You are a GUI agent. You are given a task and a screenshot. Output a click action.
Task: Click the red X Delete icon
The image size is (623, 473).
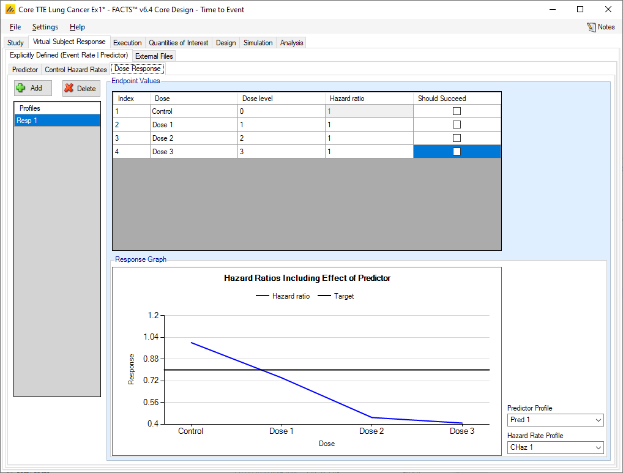[x=69, y=88]
